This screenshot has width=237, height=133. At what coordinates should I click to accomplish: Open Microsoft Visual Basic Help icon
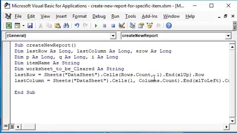[169, 25]
